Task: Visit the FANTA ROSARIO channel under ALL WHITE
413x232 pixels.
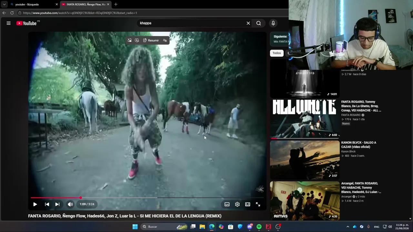Action: tap(351, 115)
